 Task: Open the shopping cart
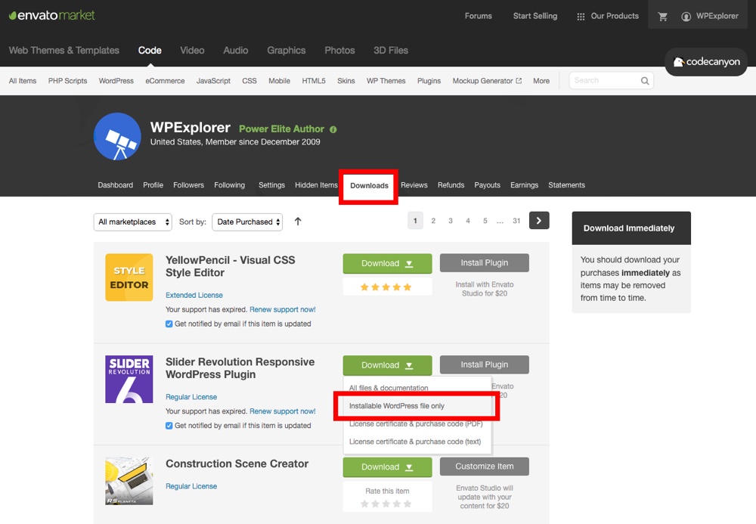pyautogui.click(x=663, y=17)
